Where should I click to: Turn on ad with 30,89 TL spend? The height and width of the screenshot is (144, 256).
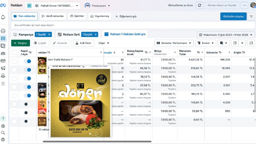(27, 113)
